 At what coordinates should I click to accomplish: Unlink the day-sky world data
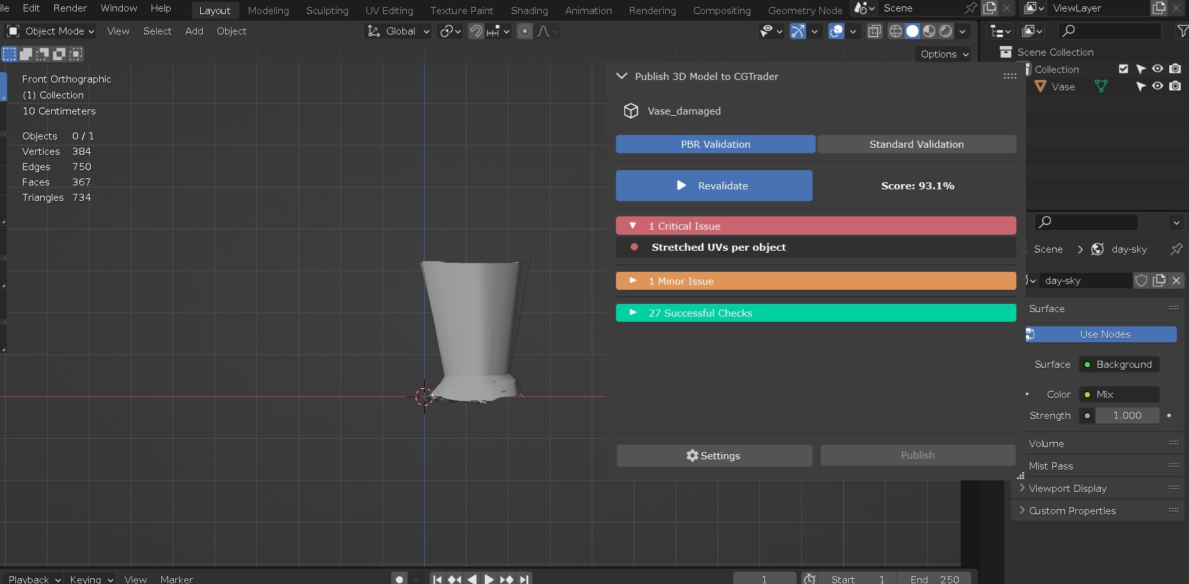tap(1176, 280)
